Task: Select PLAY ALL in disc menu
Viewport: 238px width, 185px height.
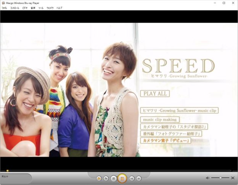Action: [155, 94]
